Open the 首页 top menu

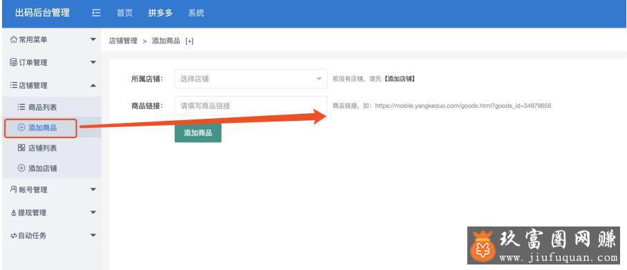pos(124,13)
